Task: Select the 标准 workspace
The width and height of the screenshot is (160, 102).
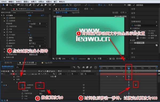Action: [x=110, y=5]
